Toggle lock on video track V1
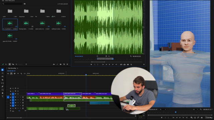The image size is (214, 120). 10,94
